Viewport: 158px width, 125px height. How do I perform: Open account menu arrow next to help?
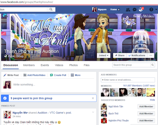pos(156,9)
